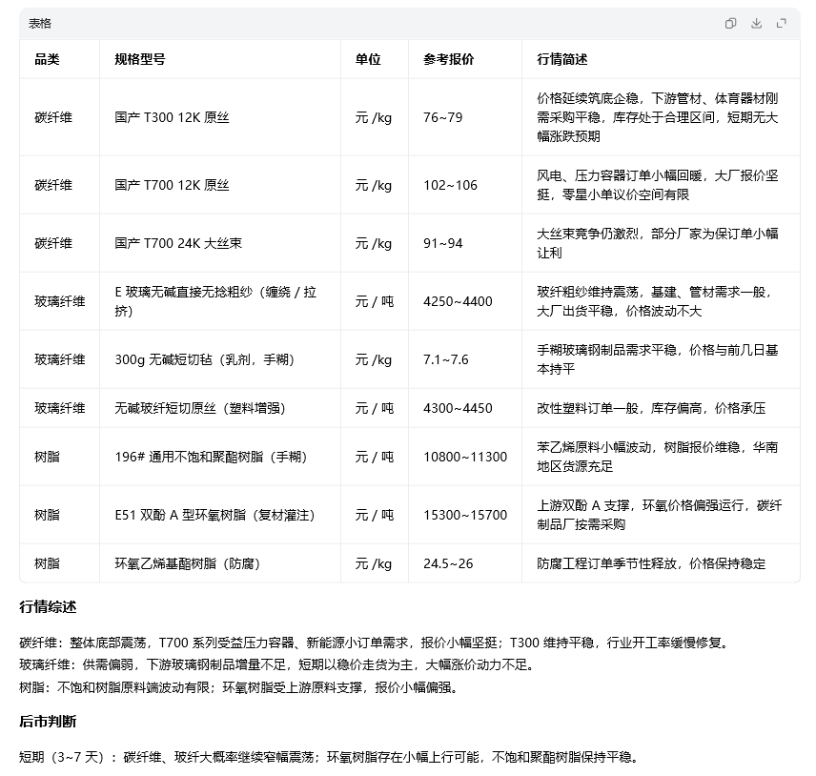Click the 表格 label in the table header
This screenshot has height=776, width=816.
click(x=39, y=24)
